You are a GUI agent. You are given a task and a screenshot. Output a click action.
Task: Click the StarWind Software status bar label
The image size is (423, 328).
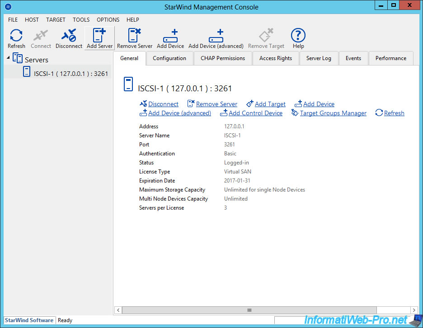click(x=29, y=320)
